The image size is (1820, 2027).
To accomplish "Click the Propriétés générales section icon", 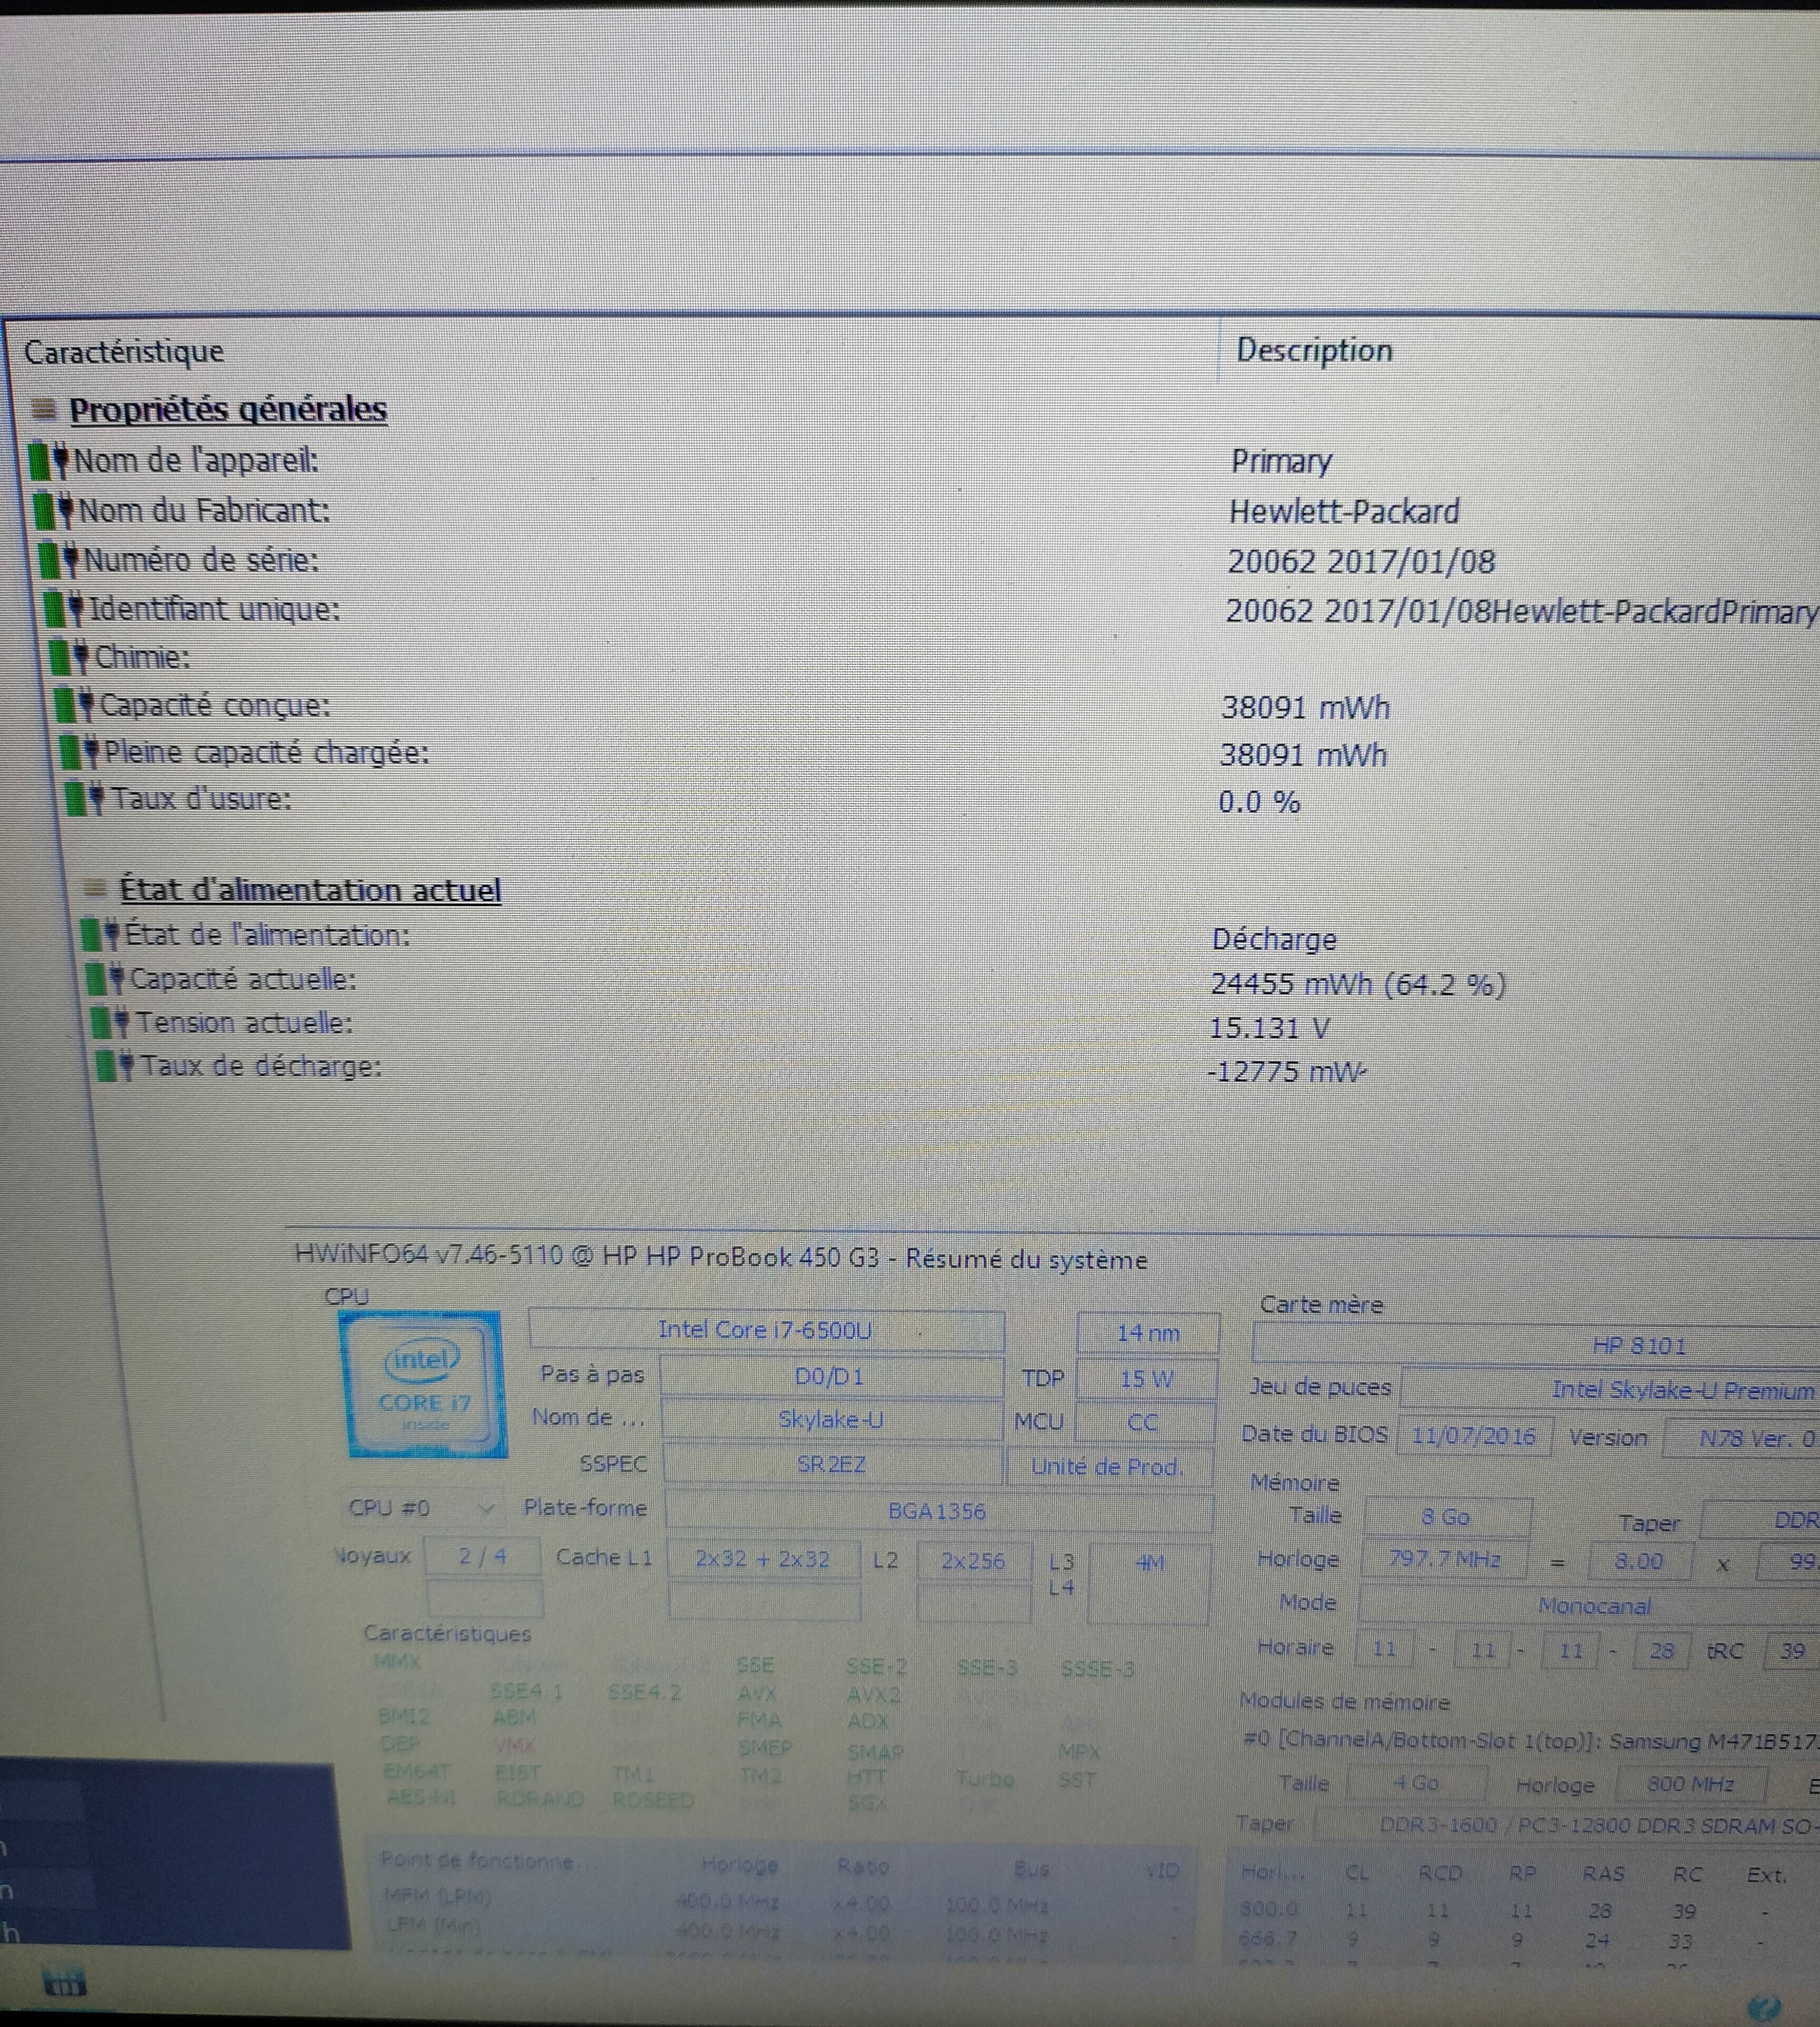I will [x=43, y=409].
